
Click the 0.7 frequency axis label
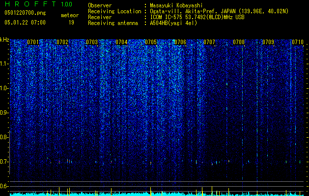[x=4, y=162]
